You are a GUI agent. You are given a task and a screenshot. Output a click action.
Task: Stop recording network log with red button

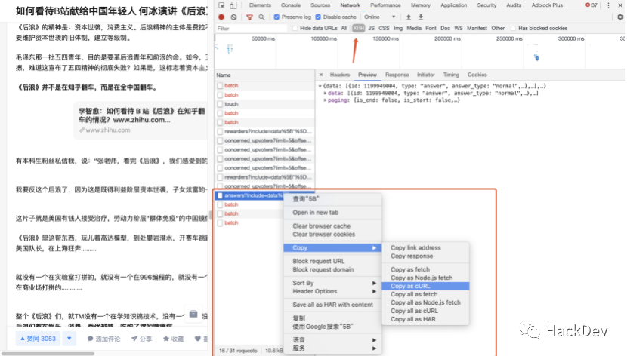click(x=221, y=17)
